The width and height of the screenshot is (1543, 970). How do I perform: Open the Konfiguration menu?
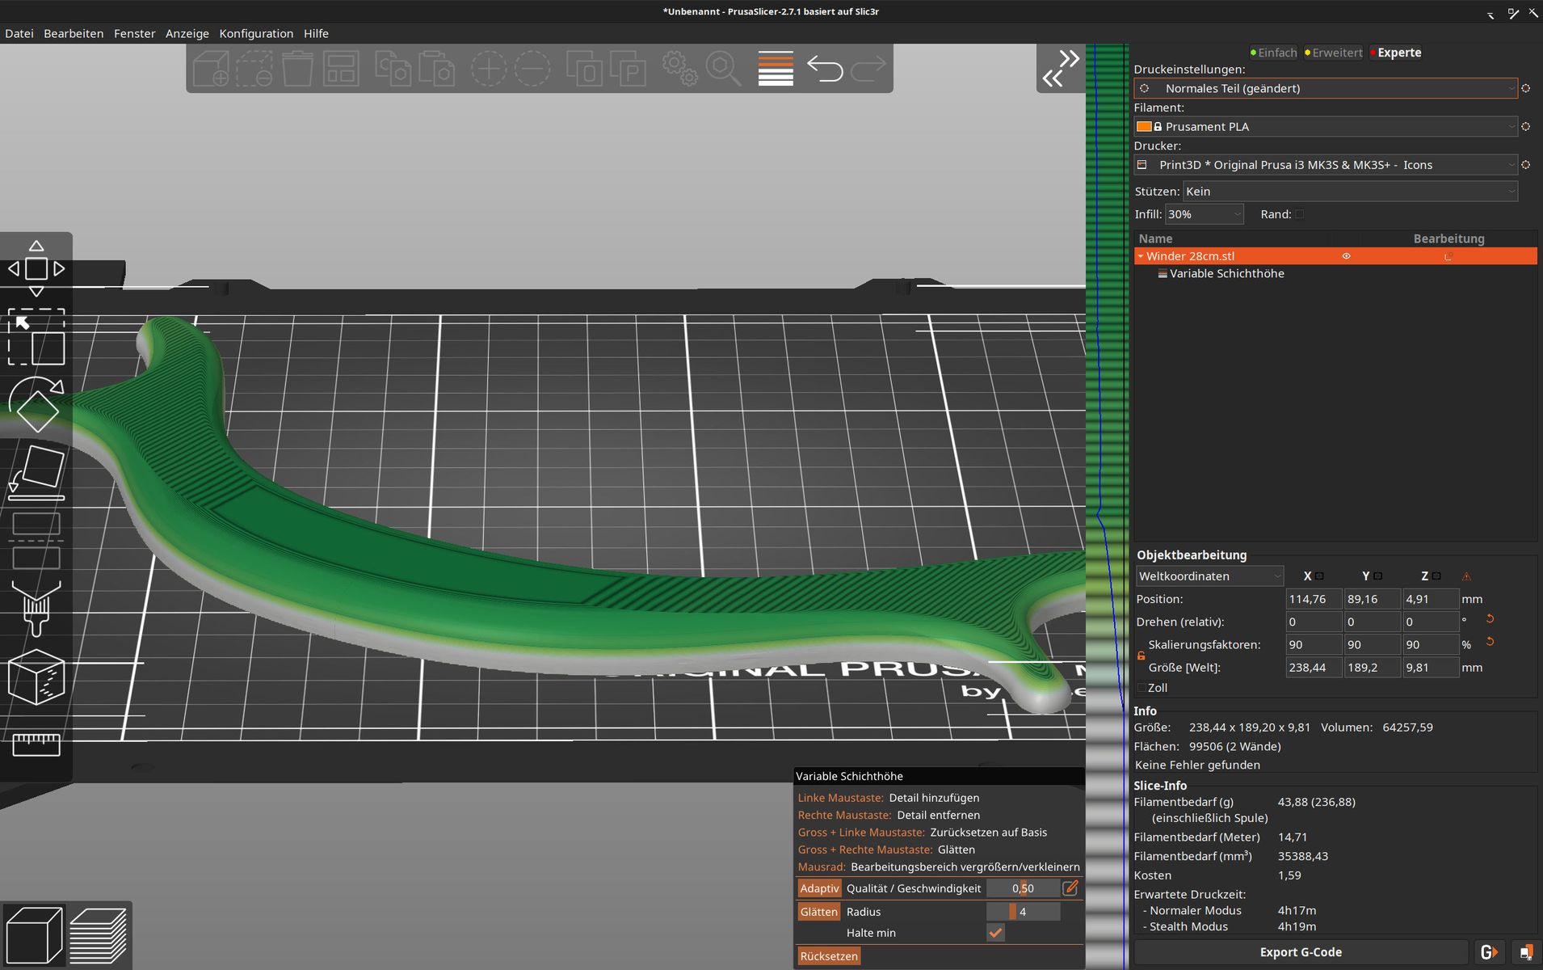[x=256, y=33]
